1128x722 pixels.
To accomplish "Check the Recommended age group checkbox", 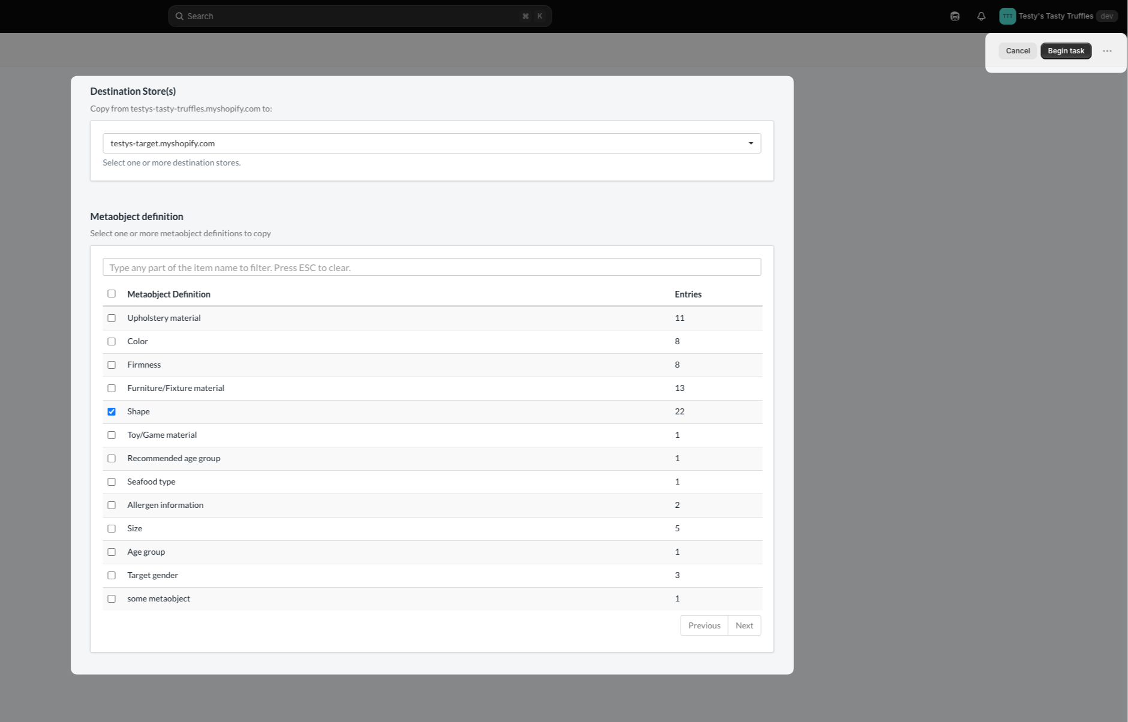I will point(112,458).
